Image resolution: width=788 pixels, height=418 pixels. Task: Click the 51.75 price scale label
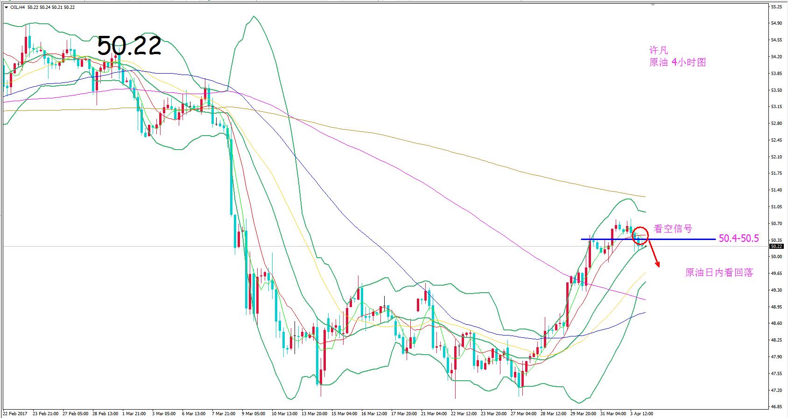[x=777, y=173]
